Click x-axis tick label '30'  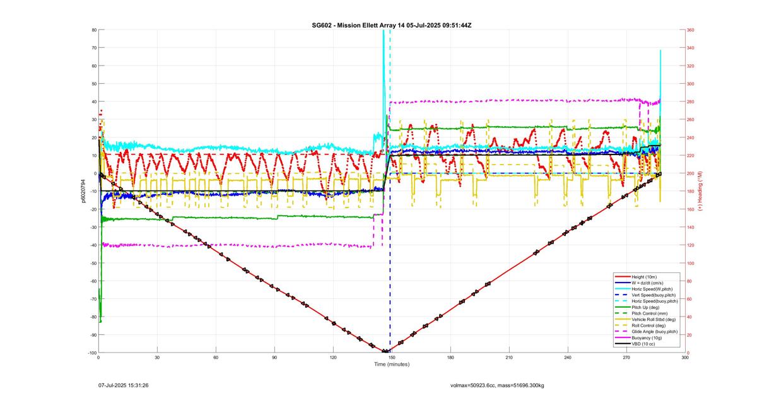[157, 358]
